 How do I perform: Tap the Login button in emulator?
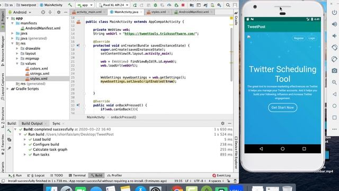(x=311, y=38)
